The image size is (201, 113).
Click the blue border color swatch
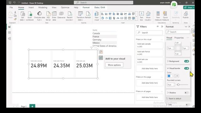169,76
